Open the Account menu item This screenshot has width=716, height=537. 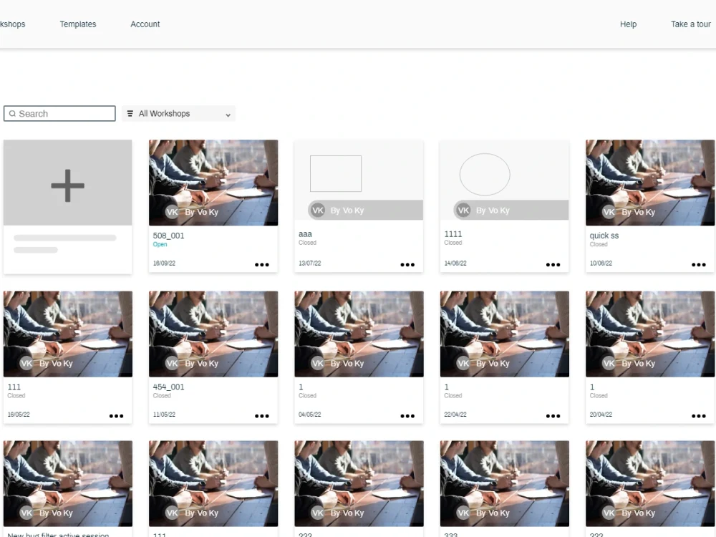pyautogui.click(x=145, y=24)
